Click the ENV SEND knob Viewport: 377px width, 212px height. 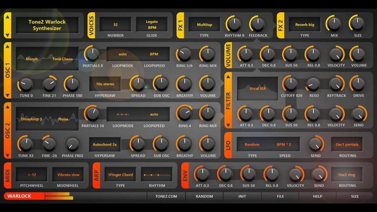click(x=319, y=174)
